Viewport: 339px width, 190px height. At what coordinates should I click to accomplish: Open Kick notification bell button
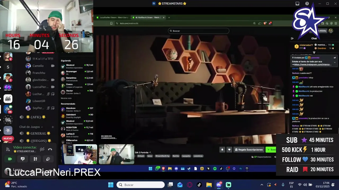(x=222, y=150)
